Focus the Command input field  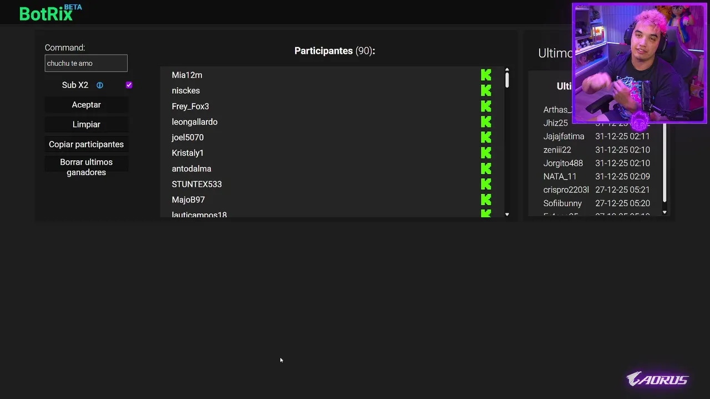pos(86,63)
